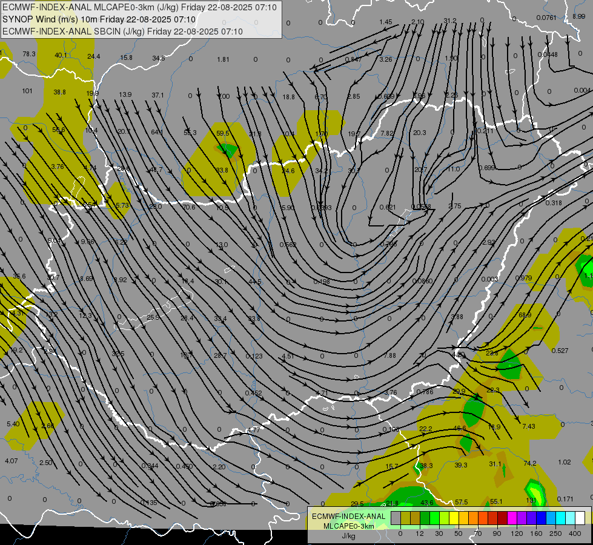Click the map value 7.43
The width and height of the screenshot is (593, 545).
pyautogui.click(x=529, y=426)
